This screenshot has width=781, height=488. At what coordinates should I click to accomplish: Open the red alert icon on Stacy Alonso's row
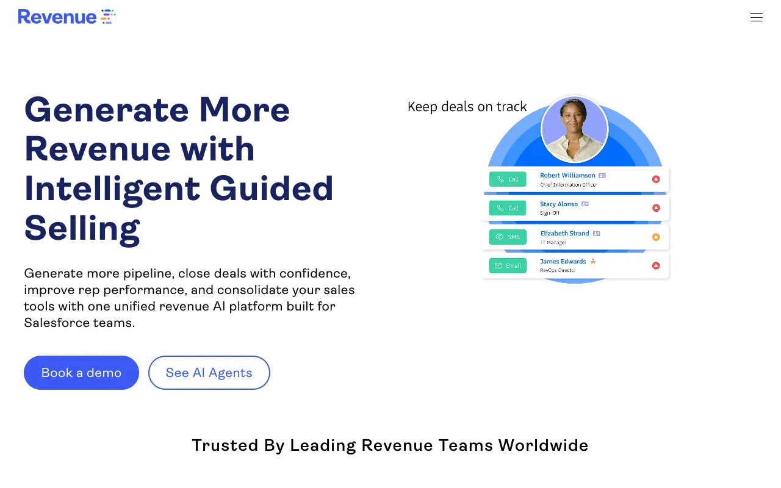tap(656, 207)
